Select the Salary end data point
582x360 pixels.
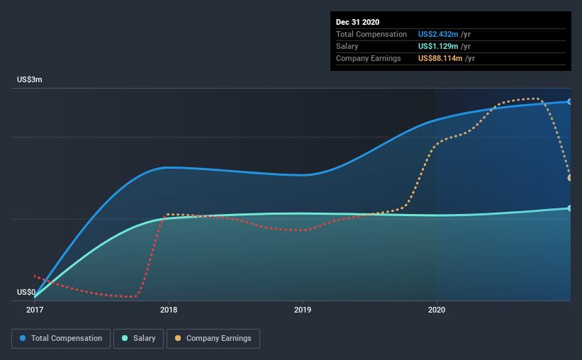[569, 208]
